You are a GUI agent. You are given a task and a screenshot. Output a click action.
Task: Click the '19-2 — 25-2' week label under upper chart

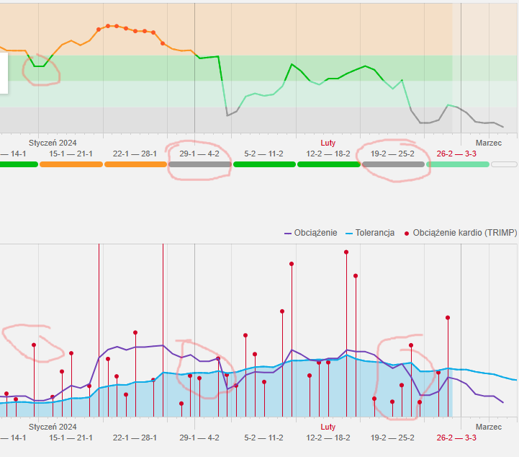click(392, 154)
